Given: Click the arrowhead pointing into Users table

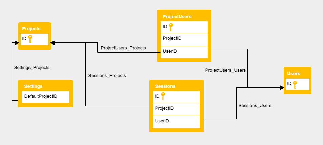Looking at the screenshot, I should pyautogui.click(x=282, y=87).
